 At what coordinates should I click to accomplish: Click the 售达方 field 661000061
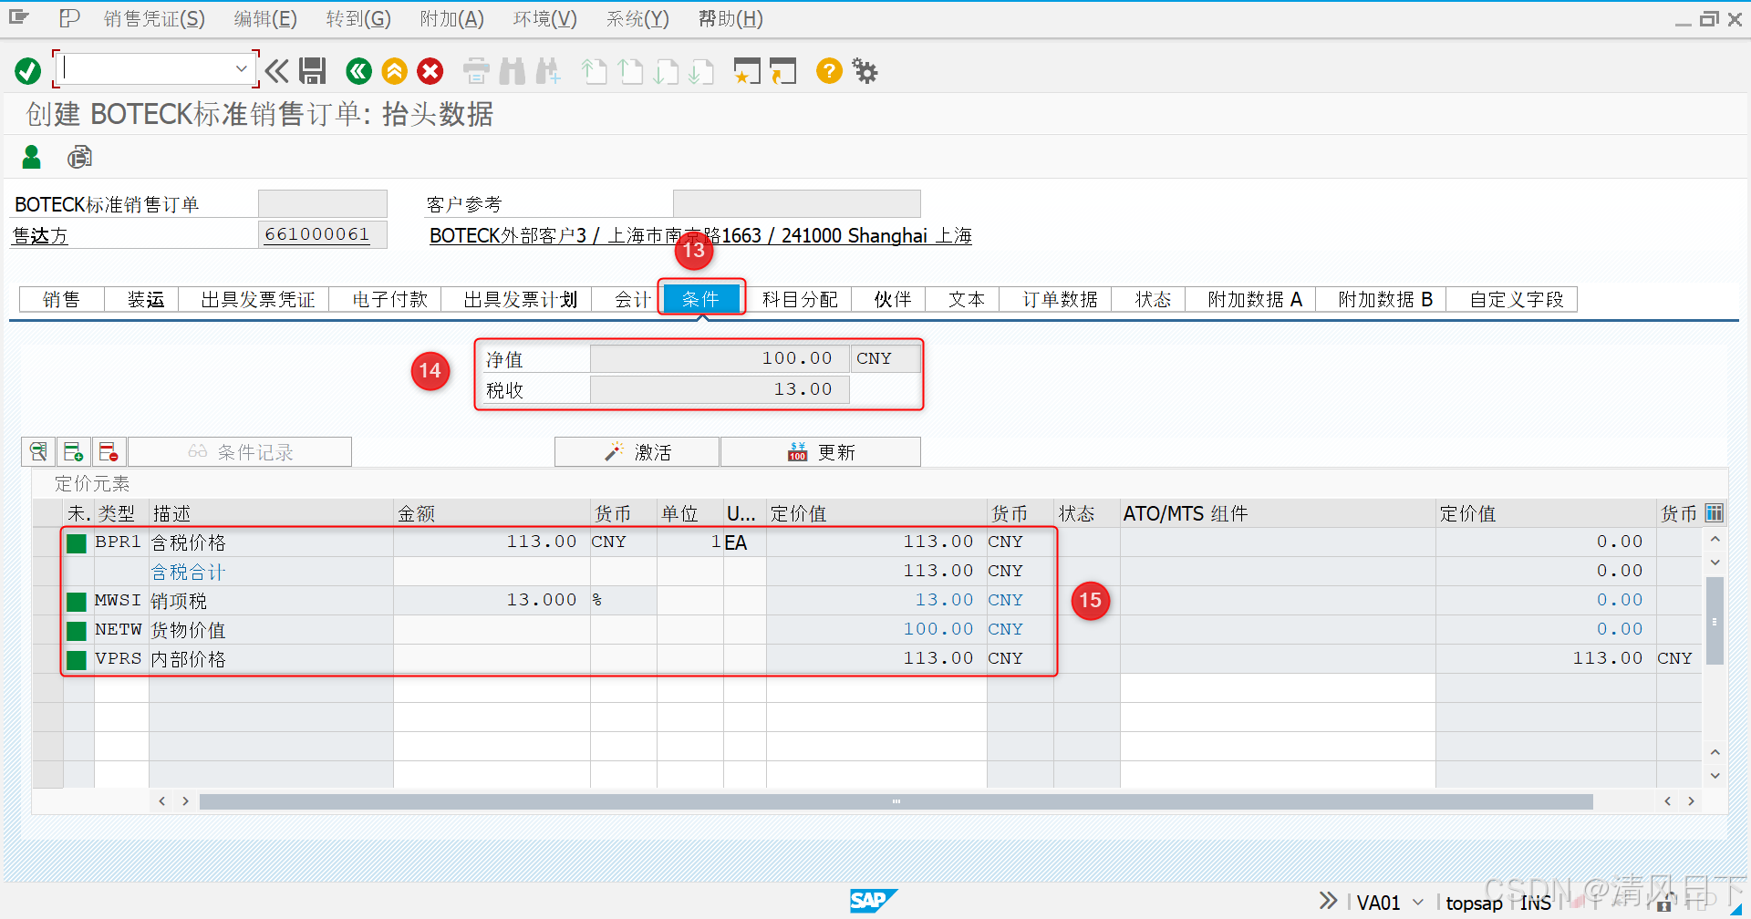(322, 234)
